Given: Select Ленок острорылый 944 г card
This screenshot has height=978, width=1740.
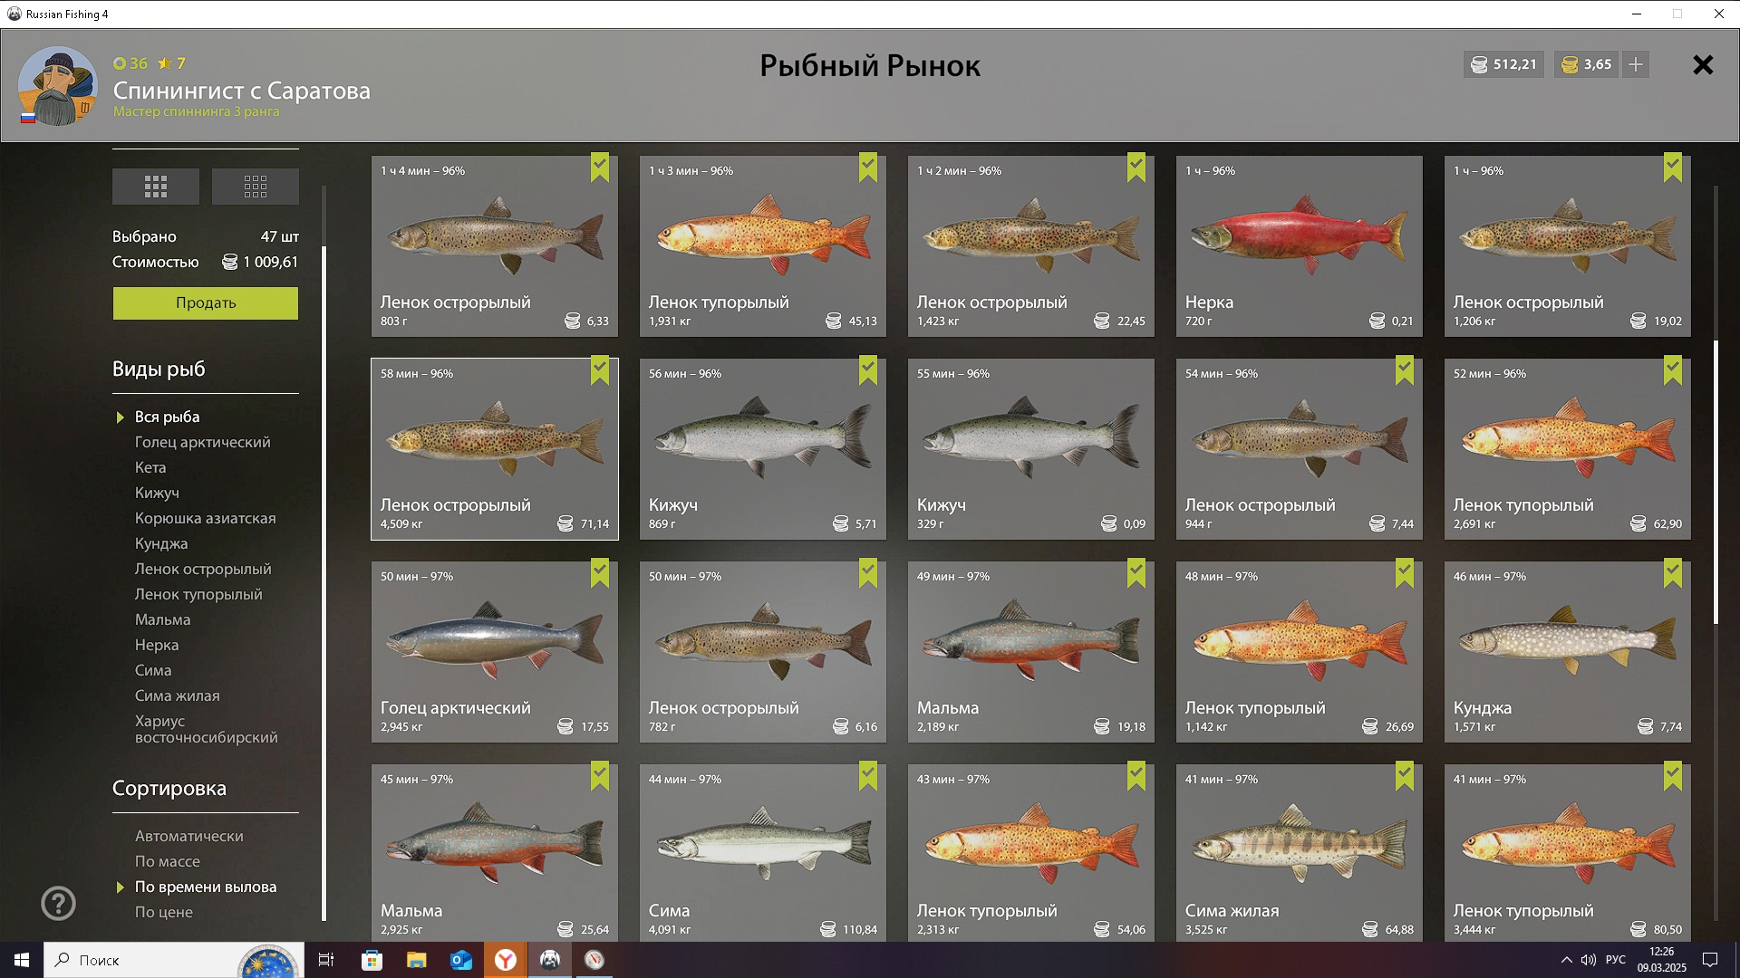Looking at the screenshot, I should click(x=1300, y=449).
